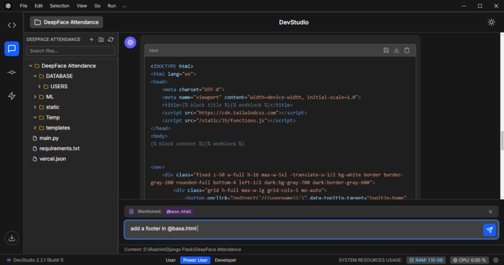This screenshot has width=504, height=265.
Task: Open the source control commit icon
Action: coord(12,72)
